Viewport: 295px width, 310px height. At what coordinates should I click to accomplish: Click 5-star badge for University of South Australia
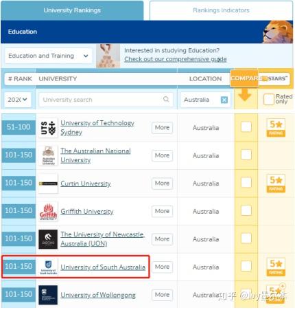(x=276, y=267)
